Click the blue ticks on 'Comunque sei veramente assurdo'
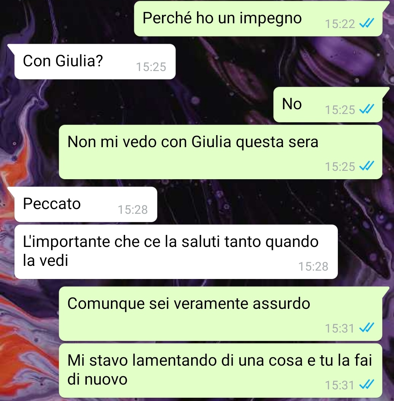The height and width of the screenshot is (401, 394). point(367,328)
